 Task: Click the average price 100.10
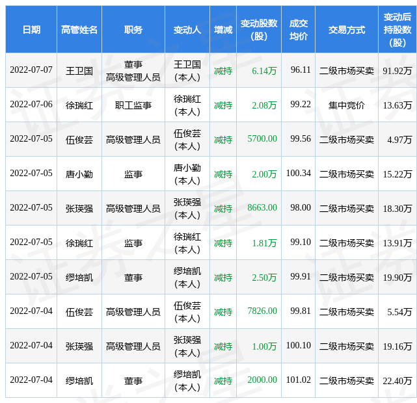click(299, 345)
